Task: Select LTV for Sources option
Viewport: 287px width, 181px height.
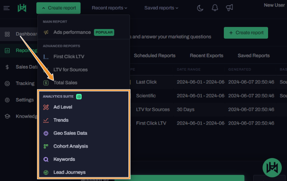Action: click(70, 70)
